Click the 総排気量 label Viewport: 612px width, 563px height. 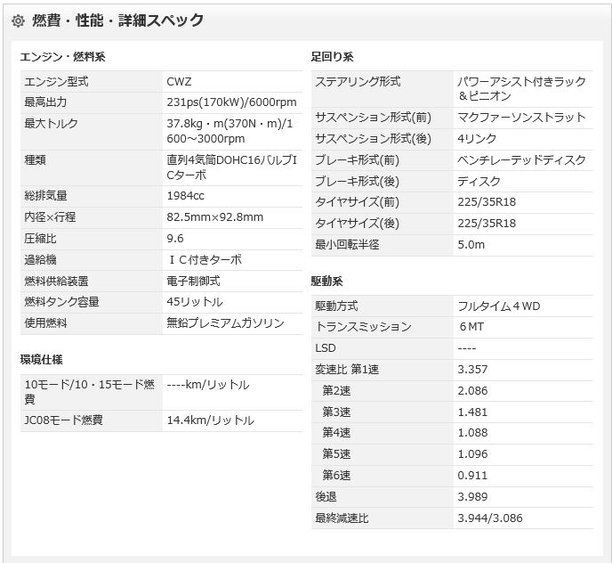coord(45,196)
